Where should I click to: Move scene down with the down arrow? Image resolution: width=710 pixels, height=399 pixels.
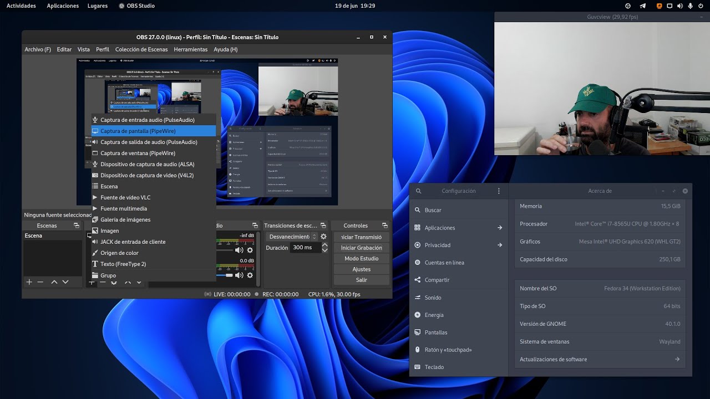point(65,282)
